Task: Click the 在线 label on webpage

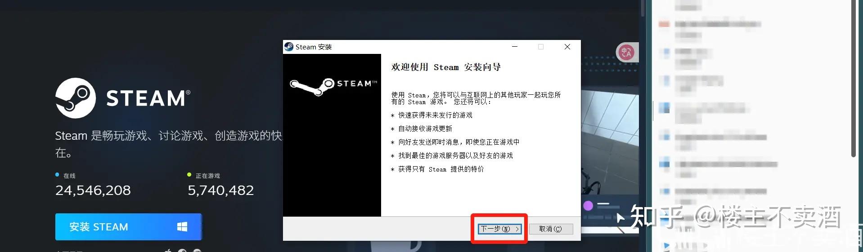Action: pyautogui.click(x=69, y=176)
